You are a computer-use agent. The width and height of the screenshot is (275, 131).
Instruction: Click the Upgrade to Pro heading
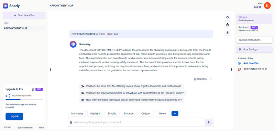point(14,89)
